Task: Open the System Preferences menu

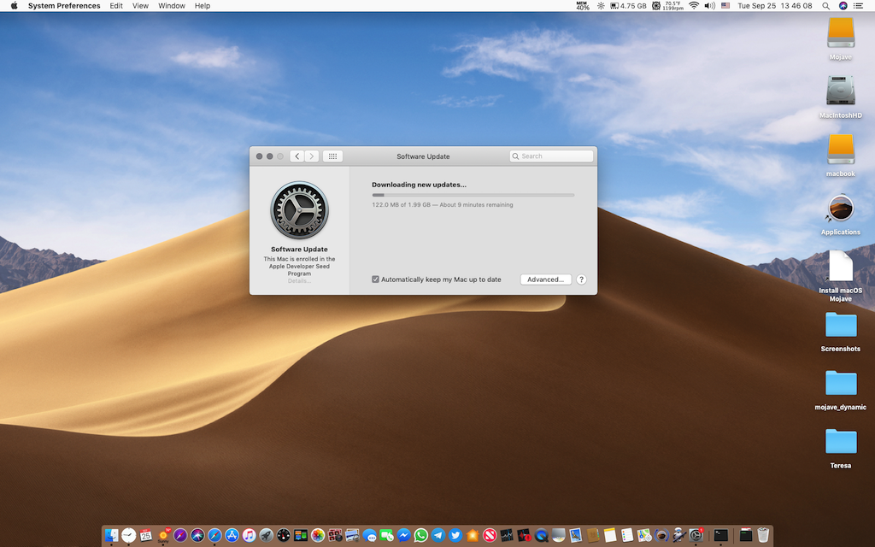Action: 64,6
